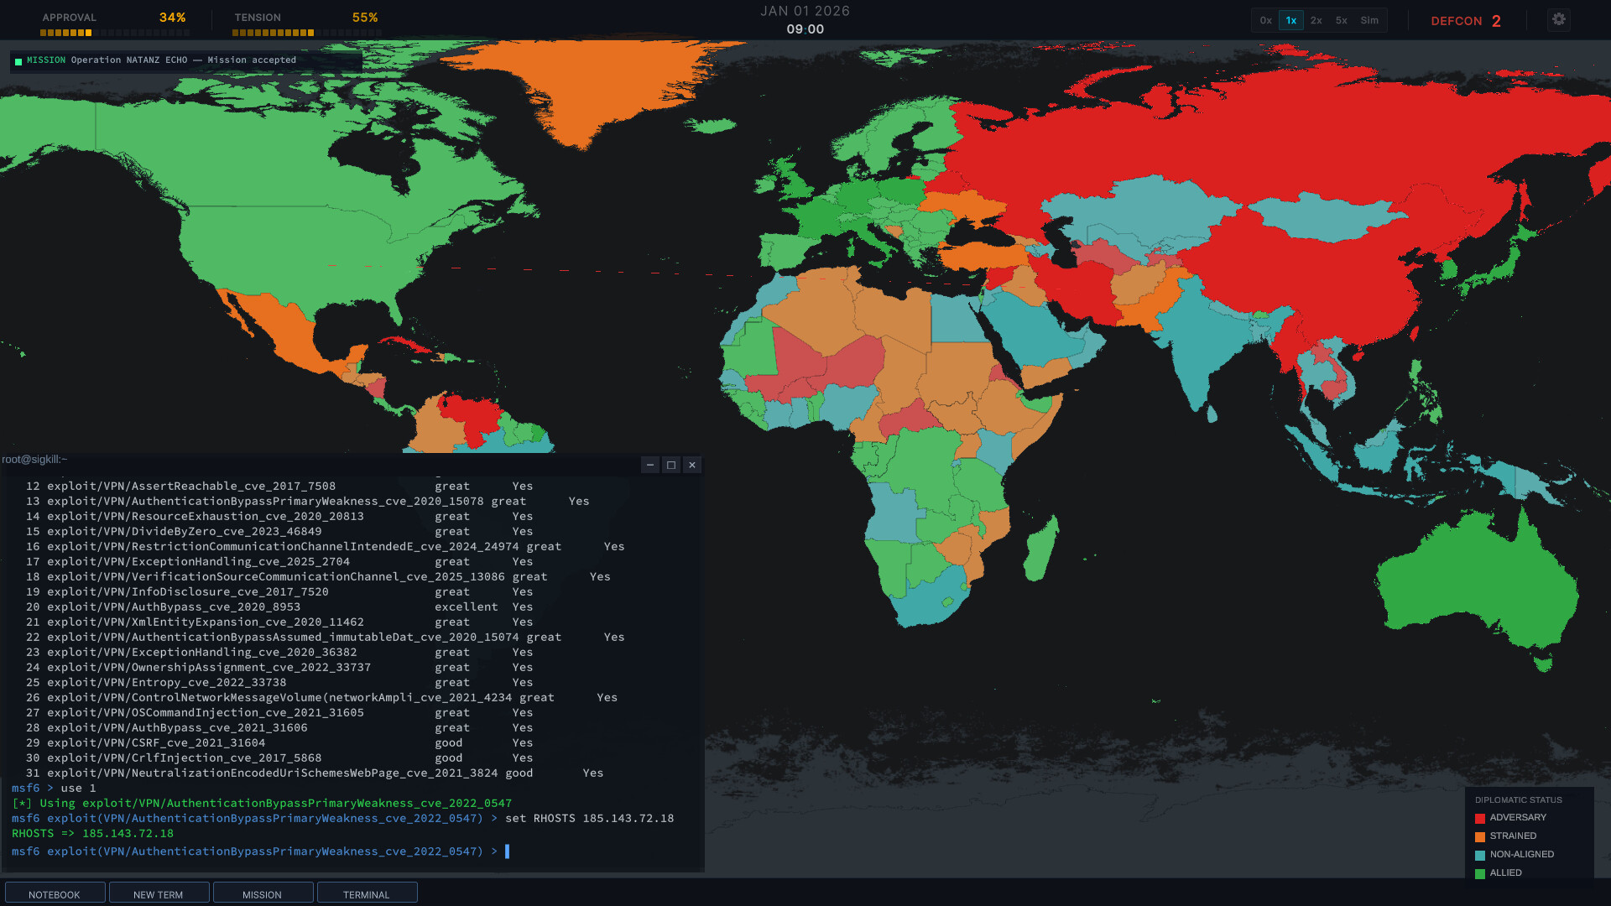
Task: Pause simulation with 0x speed
Action: point(1265,20)
